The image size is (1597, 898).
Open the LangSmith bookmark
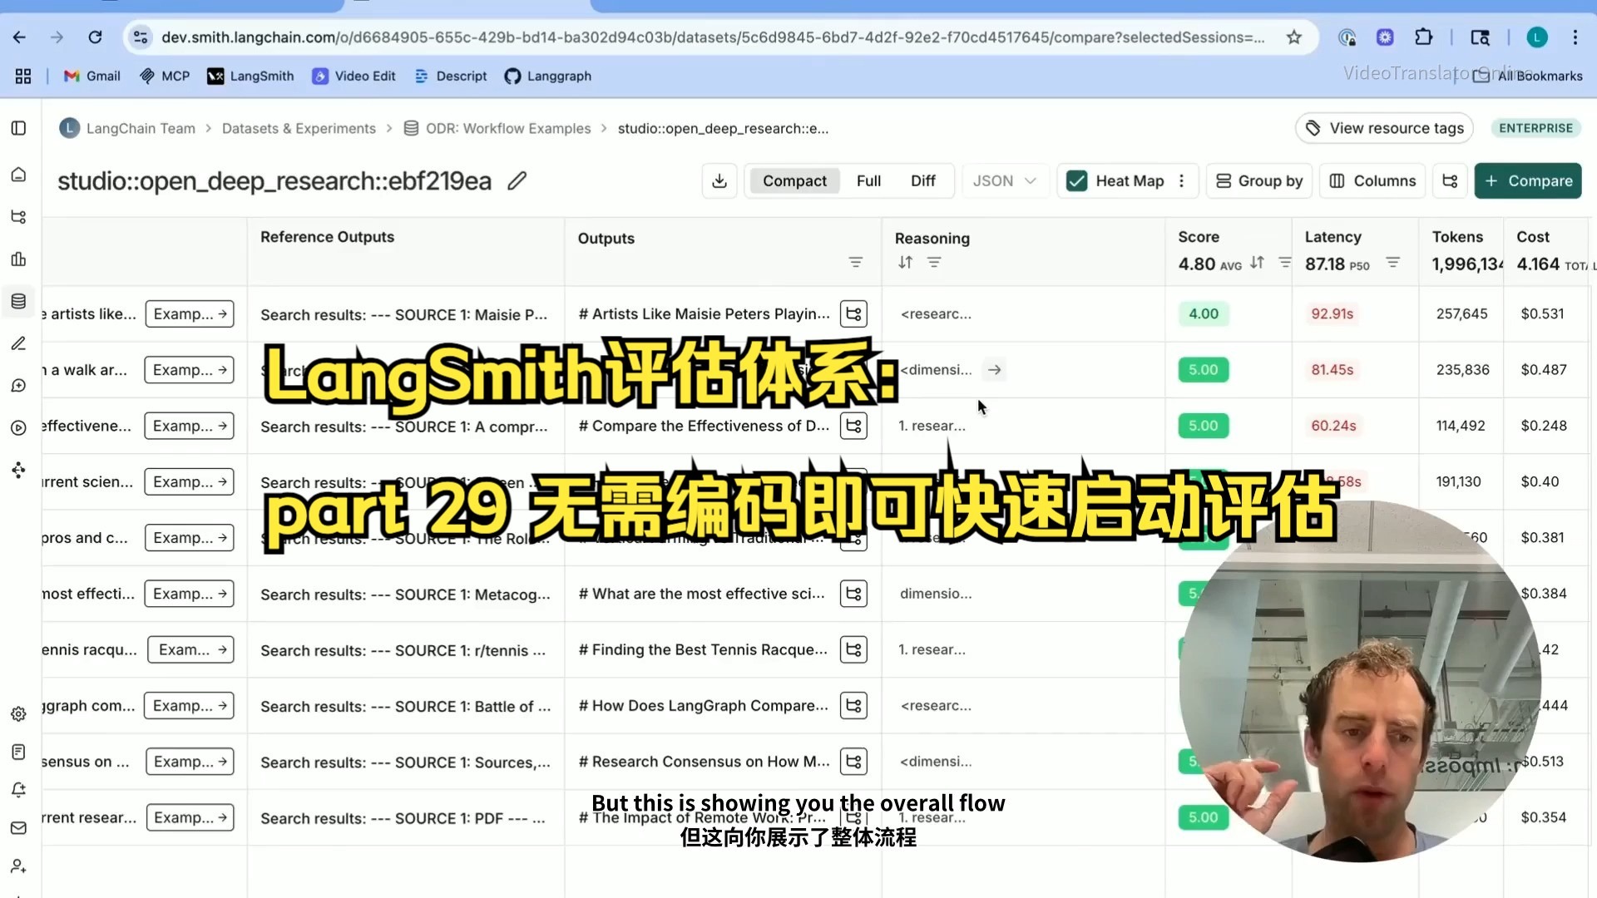point(250,76)
